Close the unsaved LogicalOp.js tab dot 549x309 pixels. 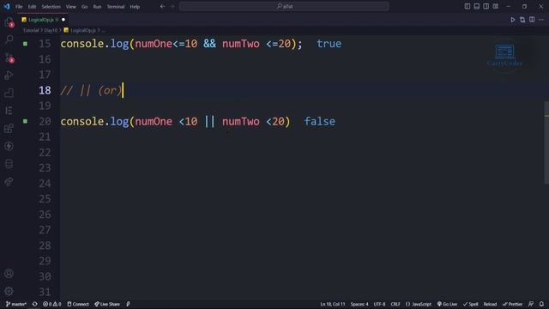[63, 20]
